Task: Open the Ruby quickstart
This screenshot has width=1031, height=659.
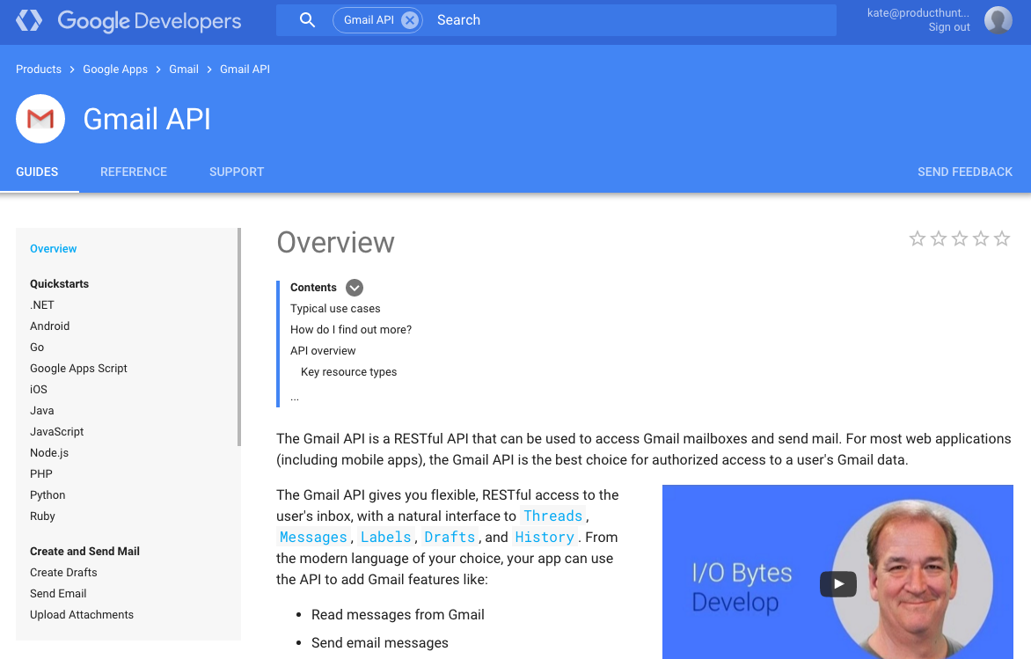Action: tap(42, 516)
